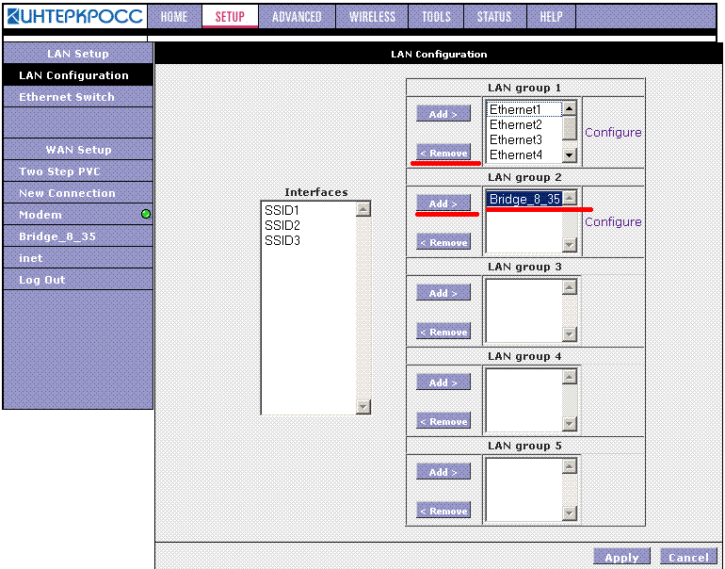Open the Modem entry with green indicator
This screenshot has width=725, height=569.
click(x=40, y=215)
